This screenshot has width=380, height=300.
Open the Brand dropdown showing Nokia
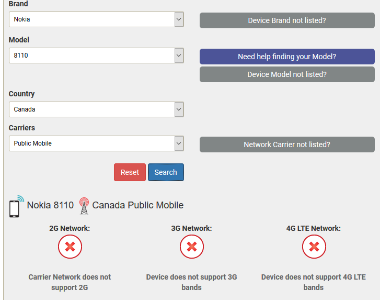96,19
